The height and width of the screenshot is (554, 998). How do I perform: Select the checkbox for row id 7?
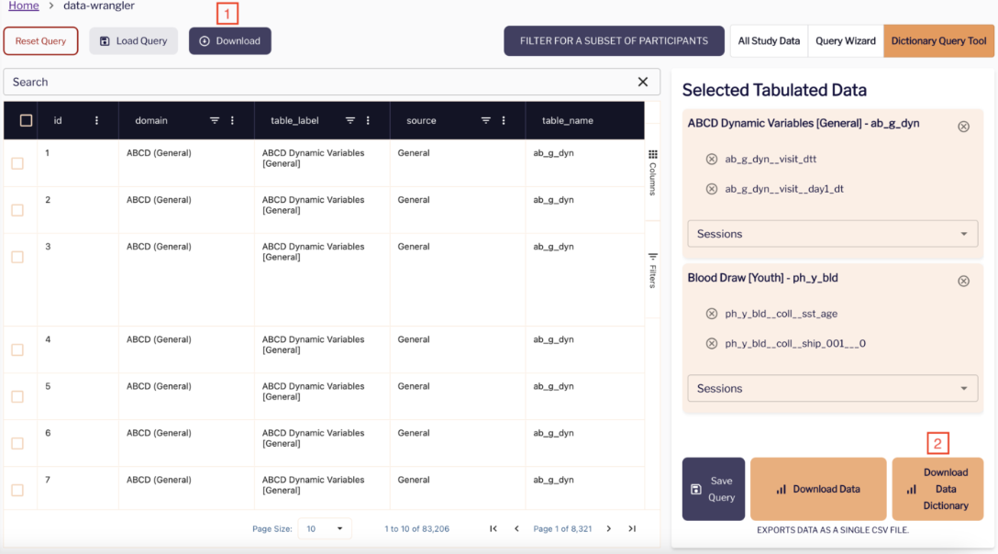tap(17, 490)
